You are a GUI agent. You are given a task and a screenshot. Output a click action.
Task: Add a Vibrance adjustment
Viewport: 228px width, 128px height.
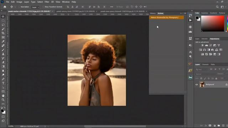point(219,45)
